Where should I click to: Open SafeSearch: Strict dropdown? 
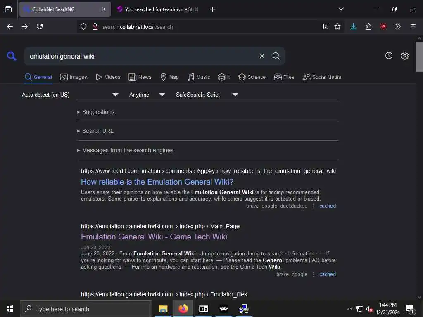(x=207, y=95)
